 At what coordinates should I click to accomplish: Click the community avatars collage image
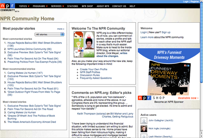click(x=84, y=44)
